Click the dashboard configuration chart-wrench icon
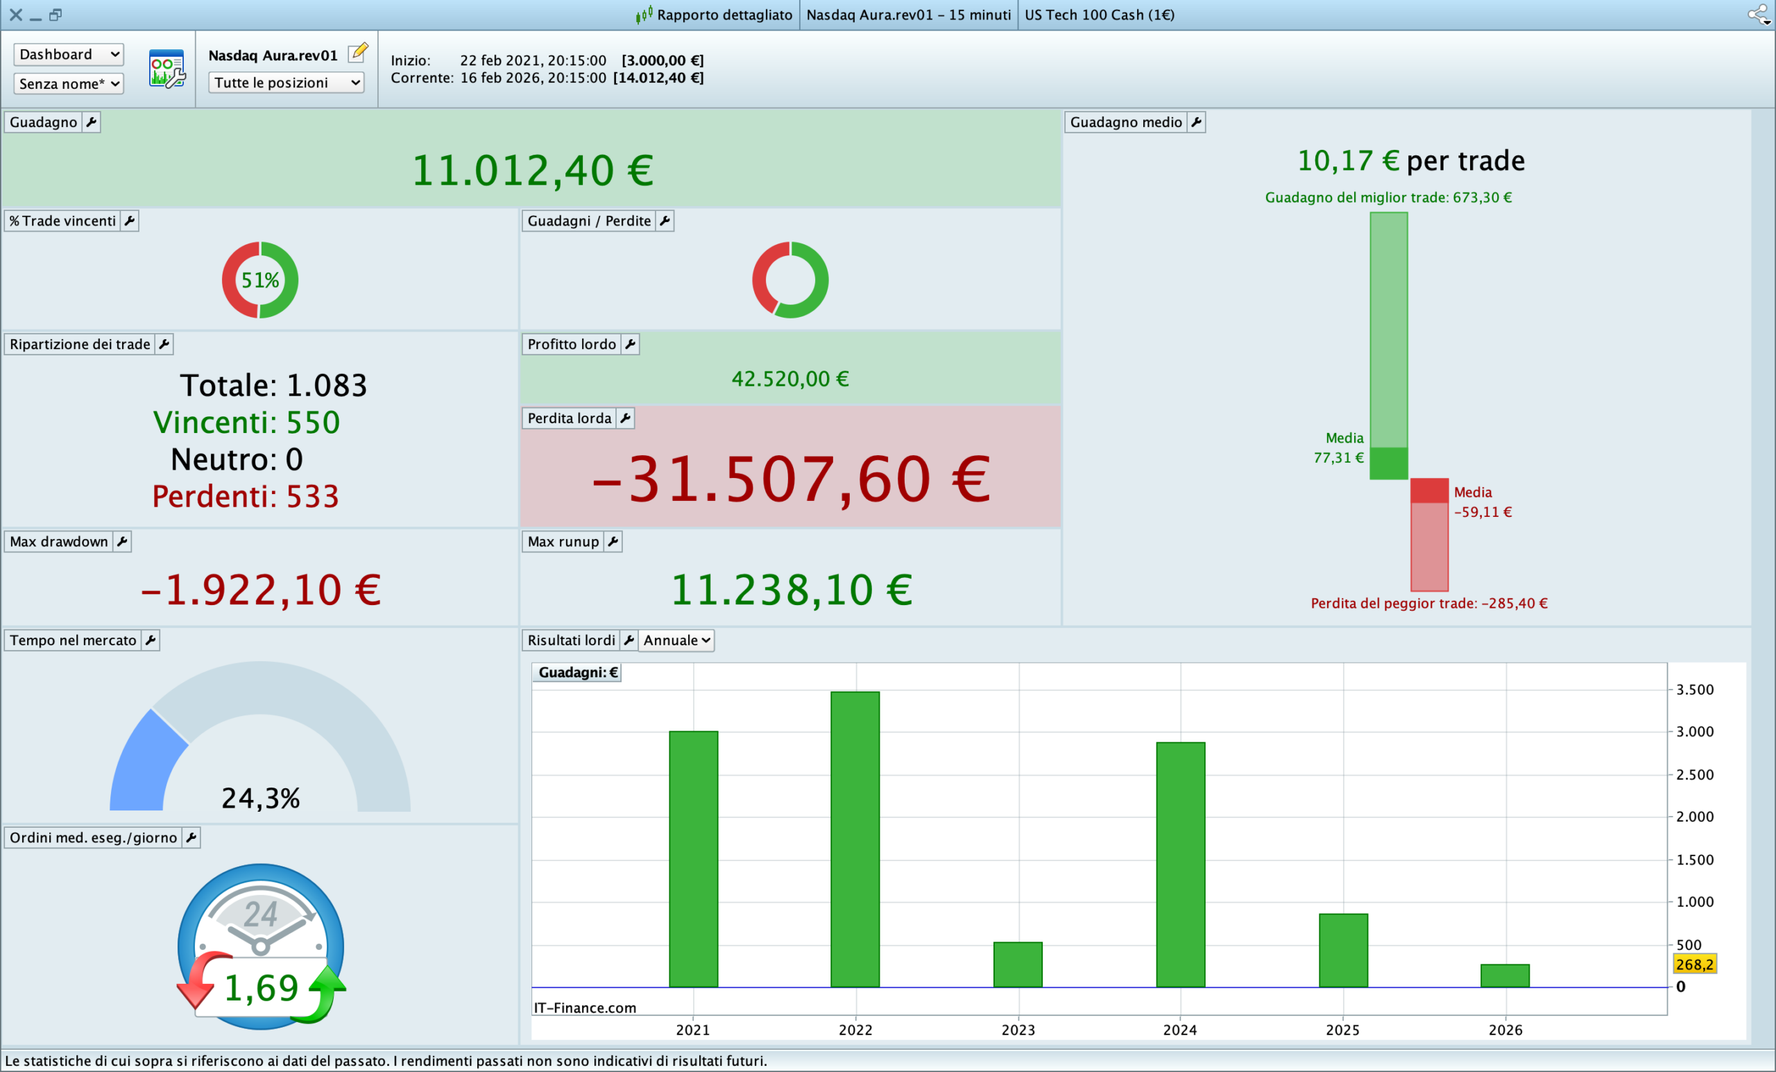 click(x=167, y=69)
